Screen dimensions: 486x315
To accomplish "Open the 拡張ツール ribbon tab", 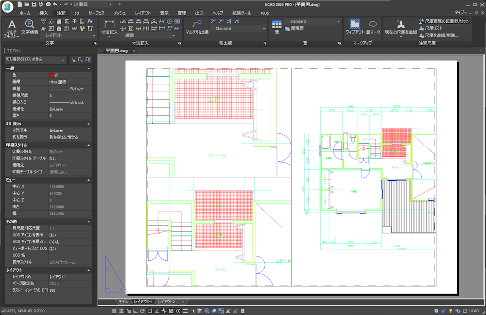I will coord(242,13).
